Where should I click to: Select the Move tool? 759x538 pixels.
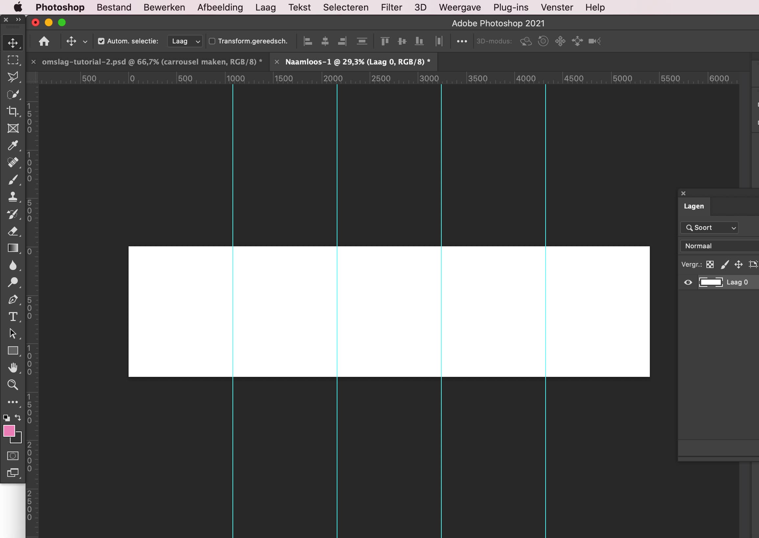pyautogui.click(x=12, y=42)
